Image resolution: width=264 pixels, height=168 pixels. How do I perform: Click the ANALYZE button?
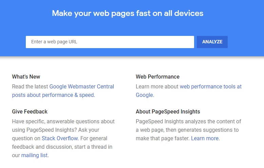point(212,42)
